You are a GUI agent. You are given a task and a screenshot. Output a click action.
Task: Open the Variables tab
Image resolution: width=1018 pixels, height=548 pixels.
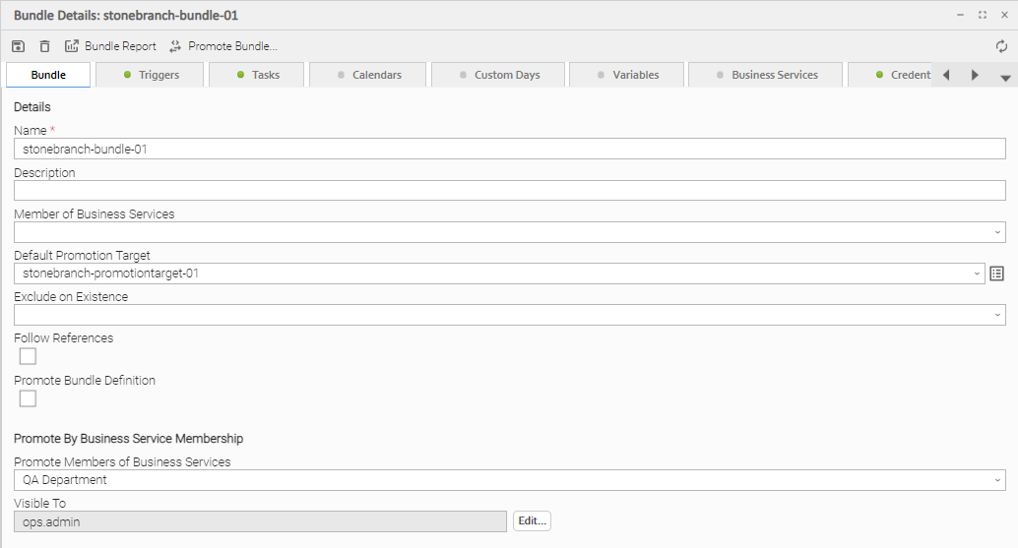pos(627,75)
